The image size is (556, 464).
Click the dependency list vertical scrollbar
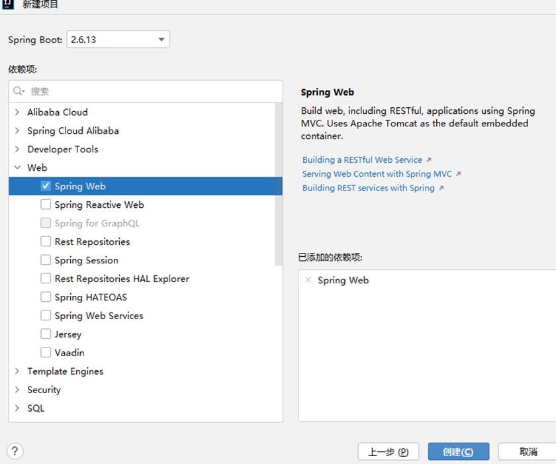(279, 184)
